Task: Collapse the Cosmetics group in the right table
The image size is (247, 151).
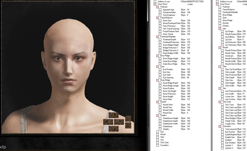Action: tap(220, 126)
